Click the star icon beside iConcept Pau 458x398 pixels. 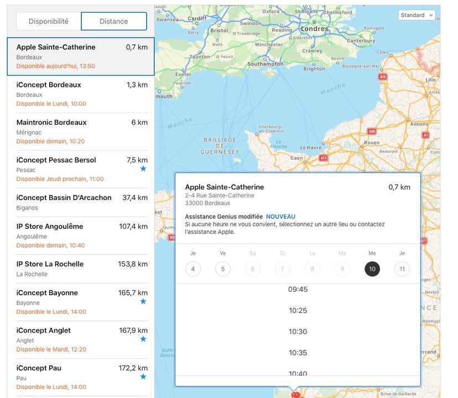(143, 376)
